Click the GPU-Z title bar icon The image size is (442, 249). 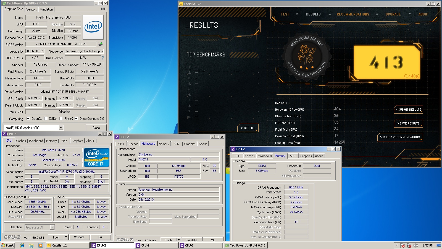click(x=4, y=3)
